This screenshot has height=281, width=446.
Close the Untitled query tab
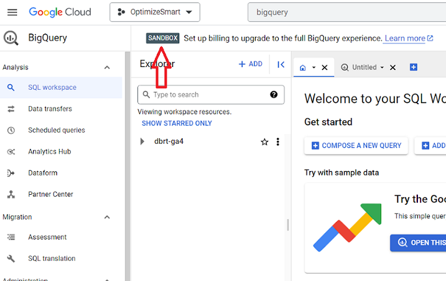(393, 68)
